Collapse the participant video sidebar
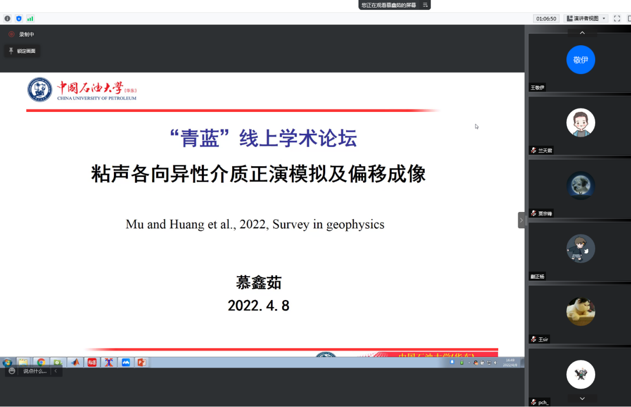The image size is (631, 407). pos(521,220)
